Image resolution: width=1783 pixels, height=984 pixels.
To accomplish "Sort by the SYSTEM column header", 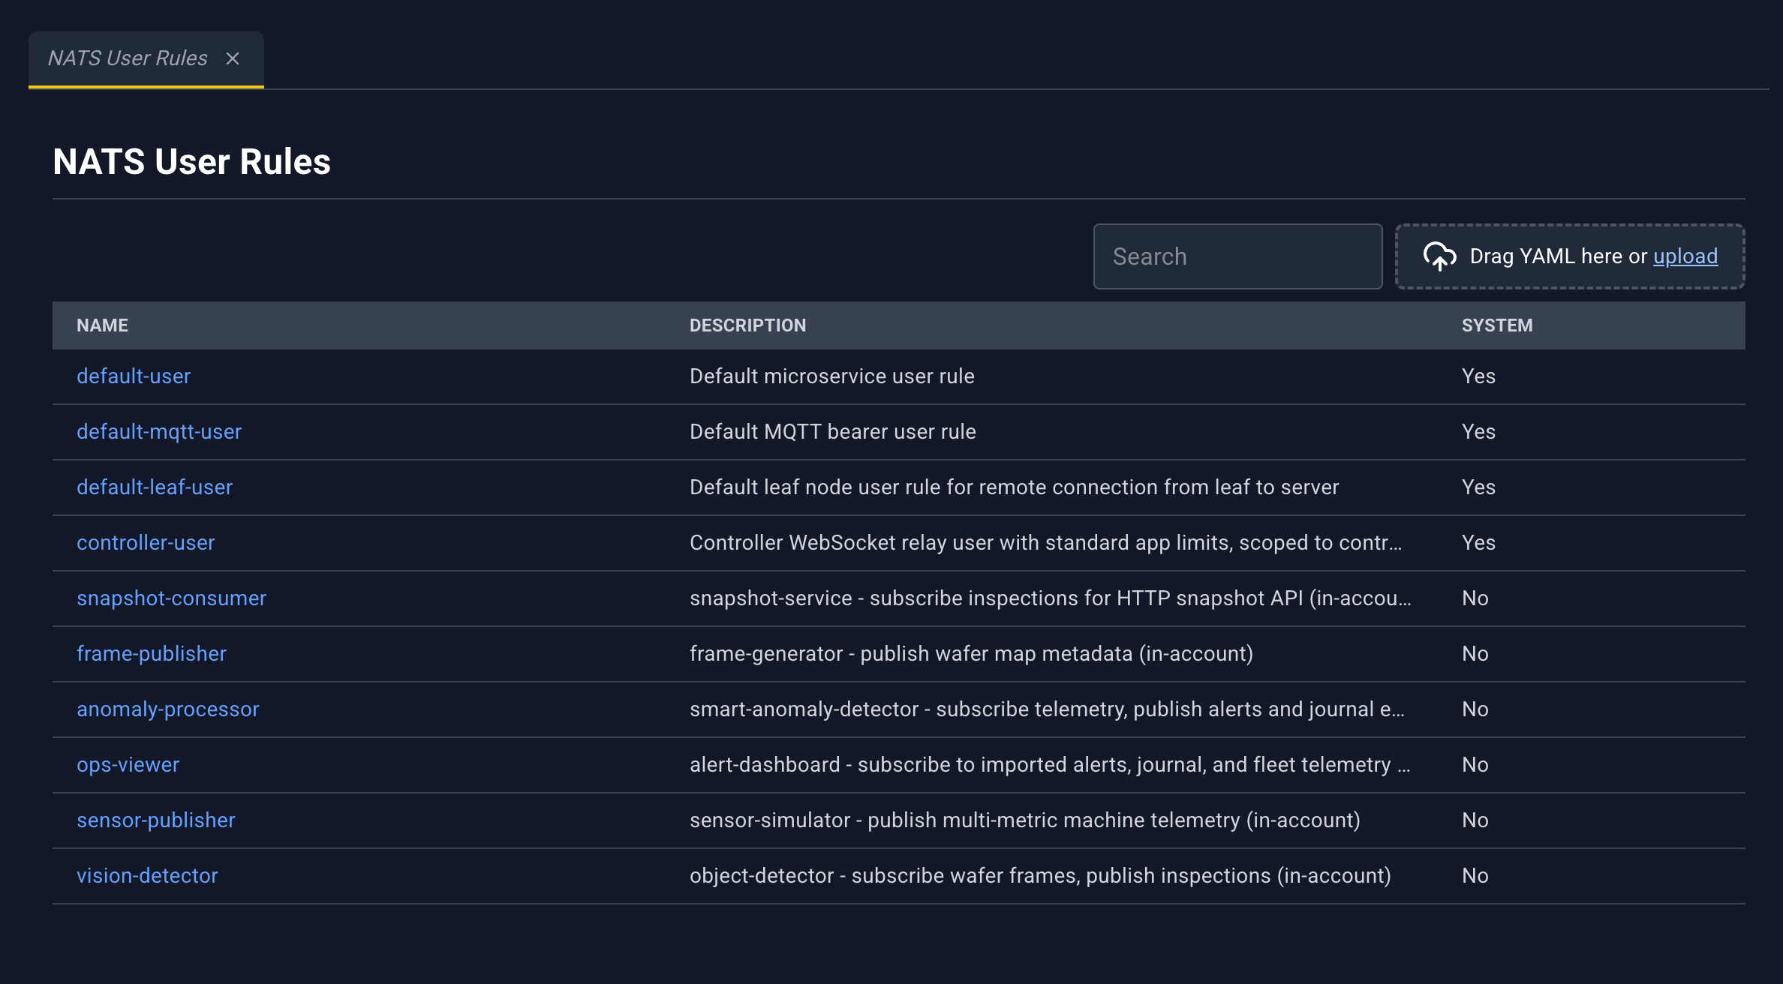I will point(1497,325).
